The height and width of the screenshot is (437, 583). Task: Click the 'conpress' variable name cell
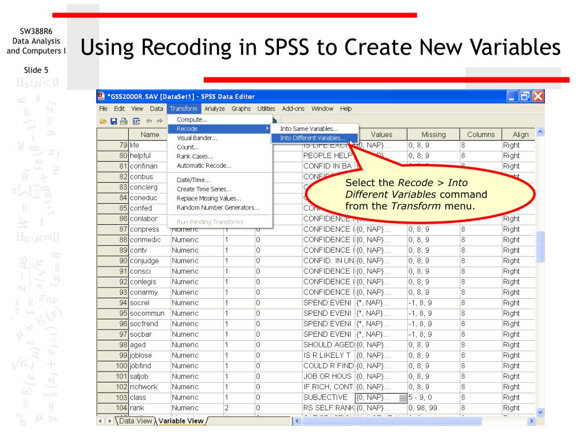click(150, 229)
